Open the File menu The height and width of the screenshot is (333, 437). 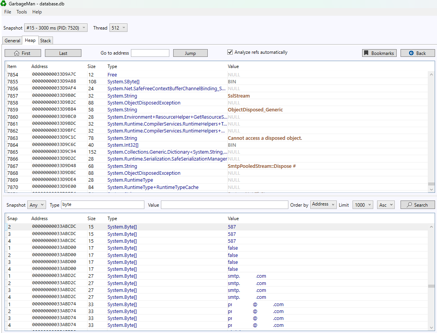[8, 12]
